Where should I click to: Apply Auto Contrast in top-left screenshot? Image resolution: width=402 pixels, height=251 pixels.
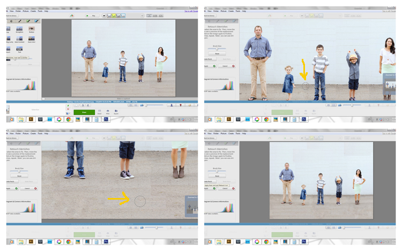19,39
